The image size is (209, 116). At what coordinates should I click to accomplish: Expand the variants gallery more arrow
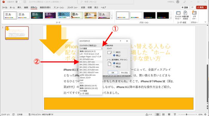point(171,18)
